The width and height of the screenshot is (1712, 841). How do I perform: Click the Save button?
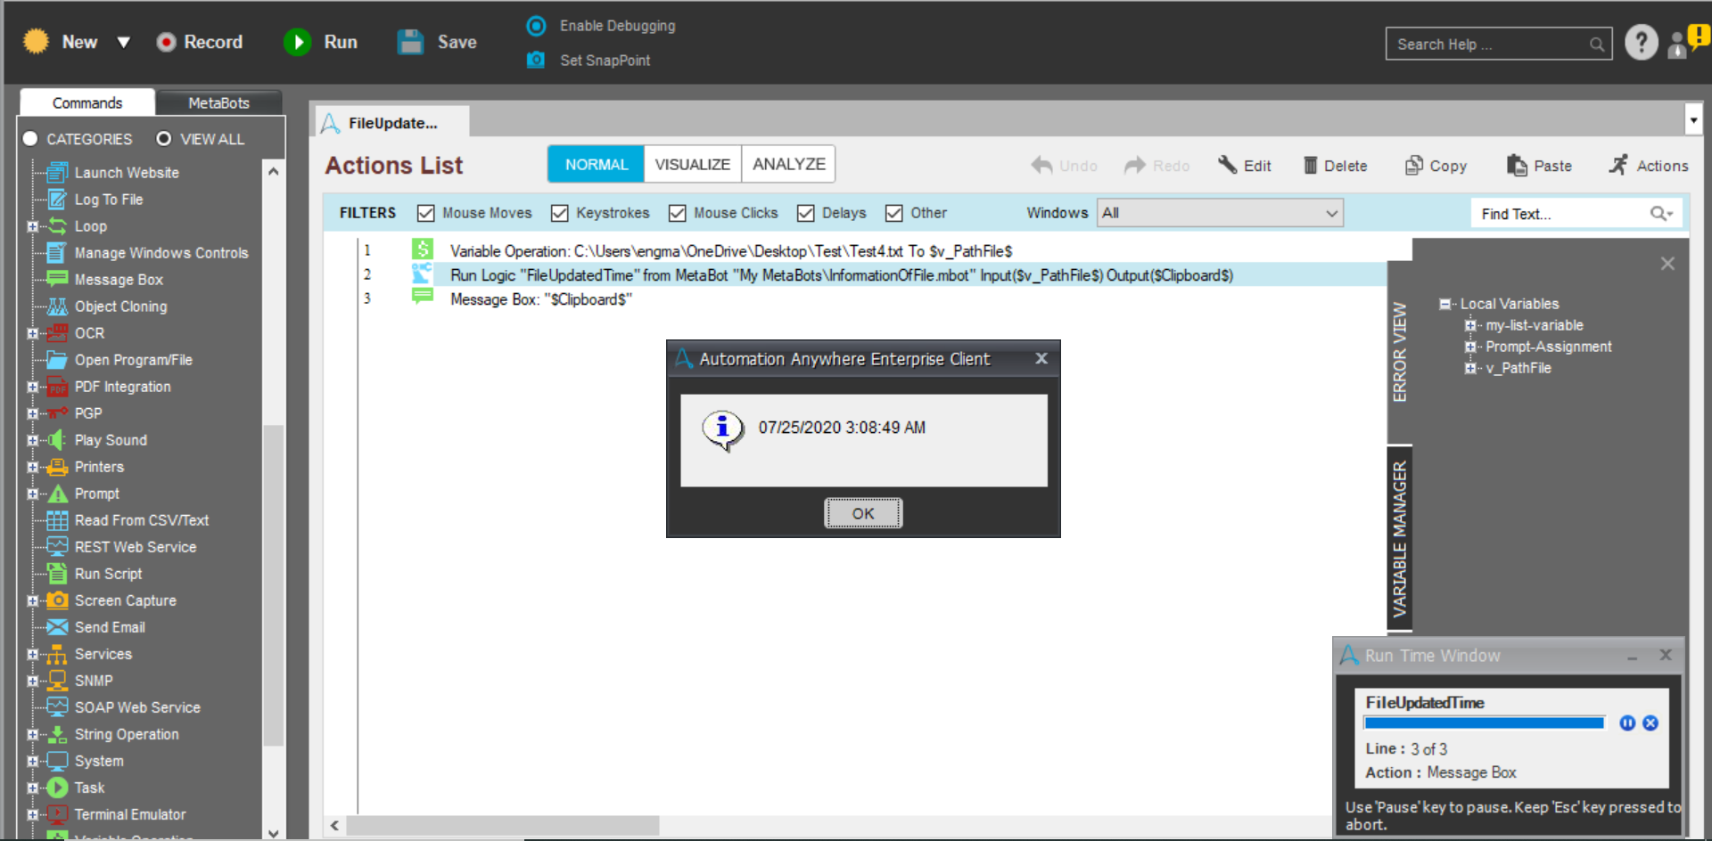(437, 42)
